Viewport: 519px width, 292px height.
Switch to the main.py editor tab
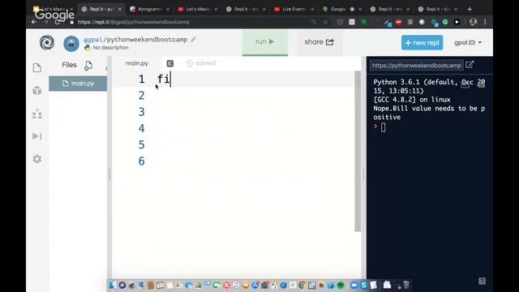click(137, 63)
